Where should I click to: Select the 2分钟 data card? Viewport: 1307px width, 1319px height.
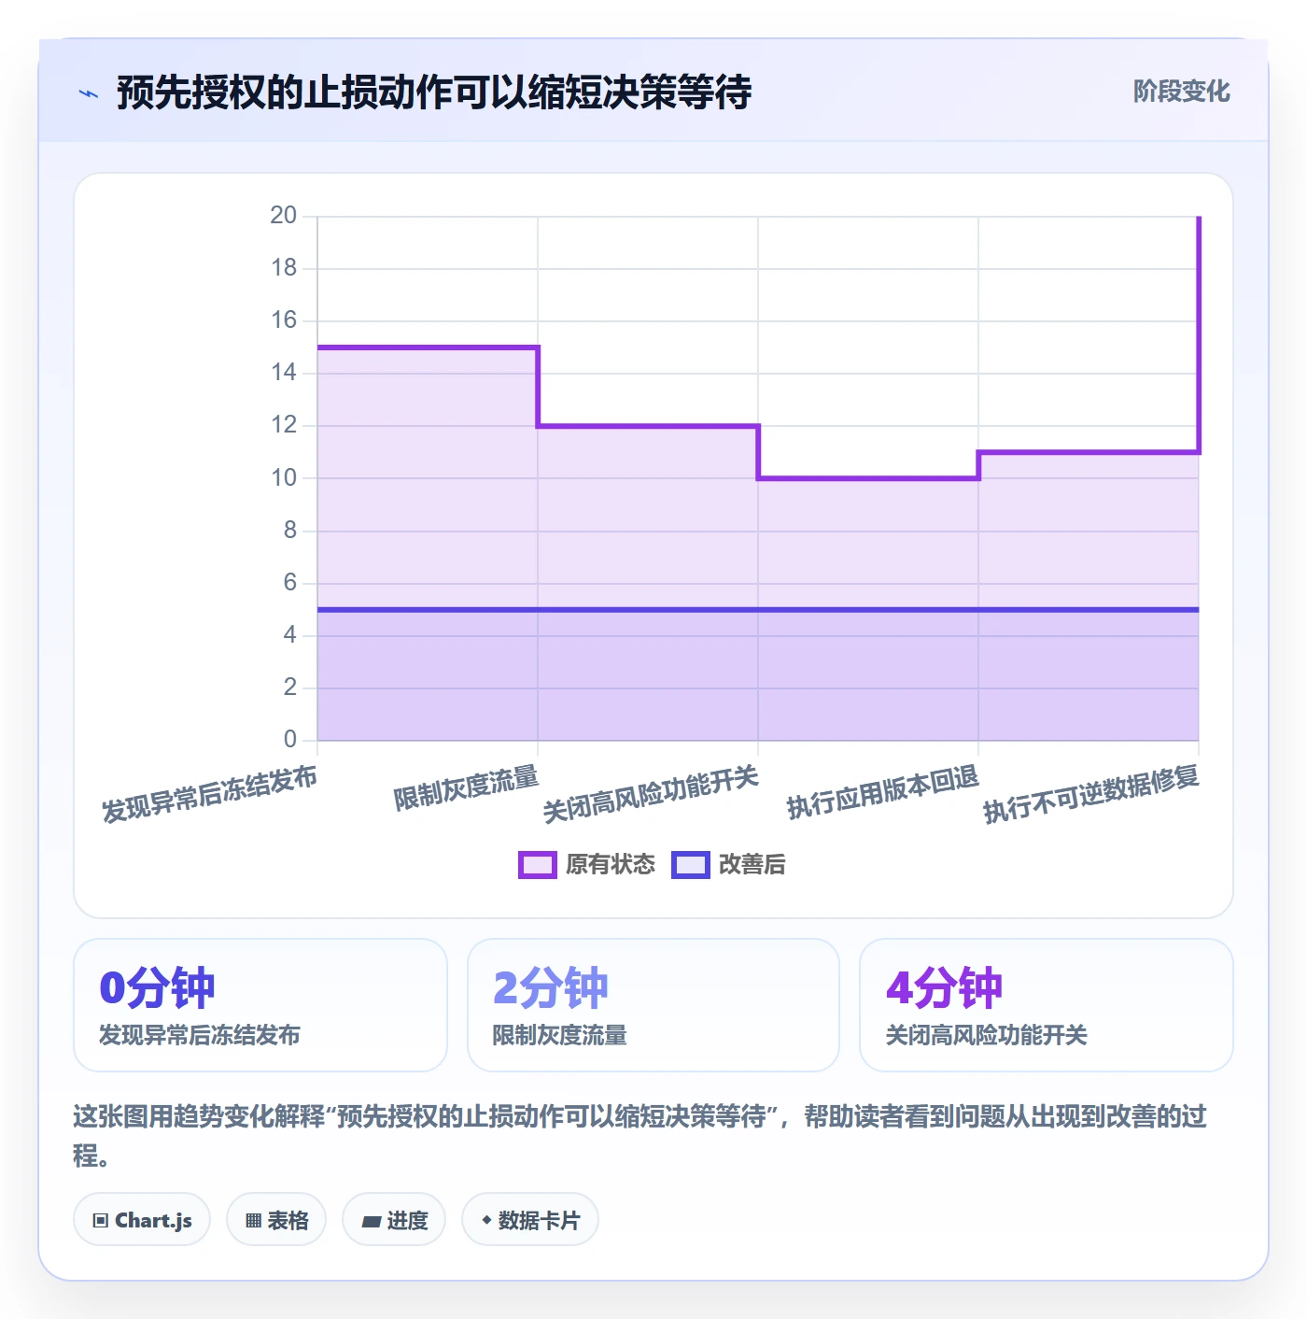click(653, 1005)
